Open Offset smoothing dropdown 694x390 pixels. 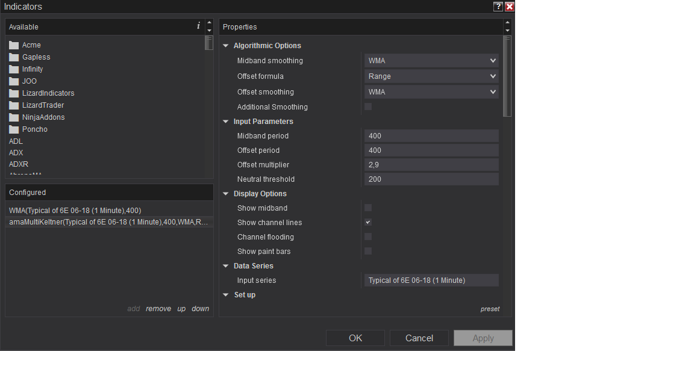click(x=431, y=92)
